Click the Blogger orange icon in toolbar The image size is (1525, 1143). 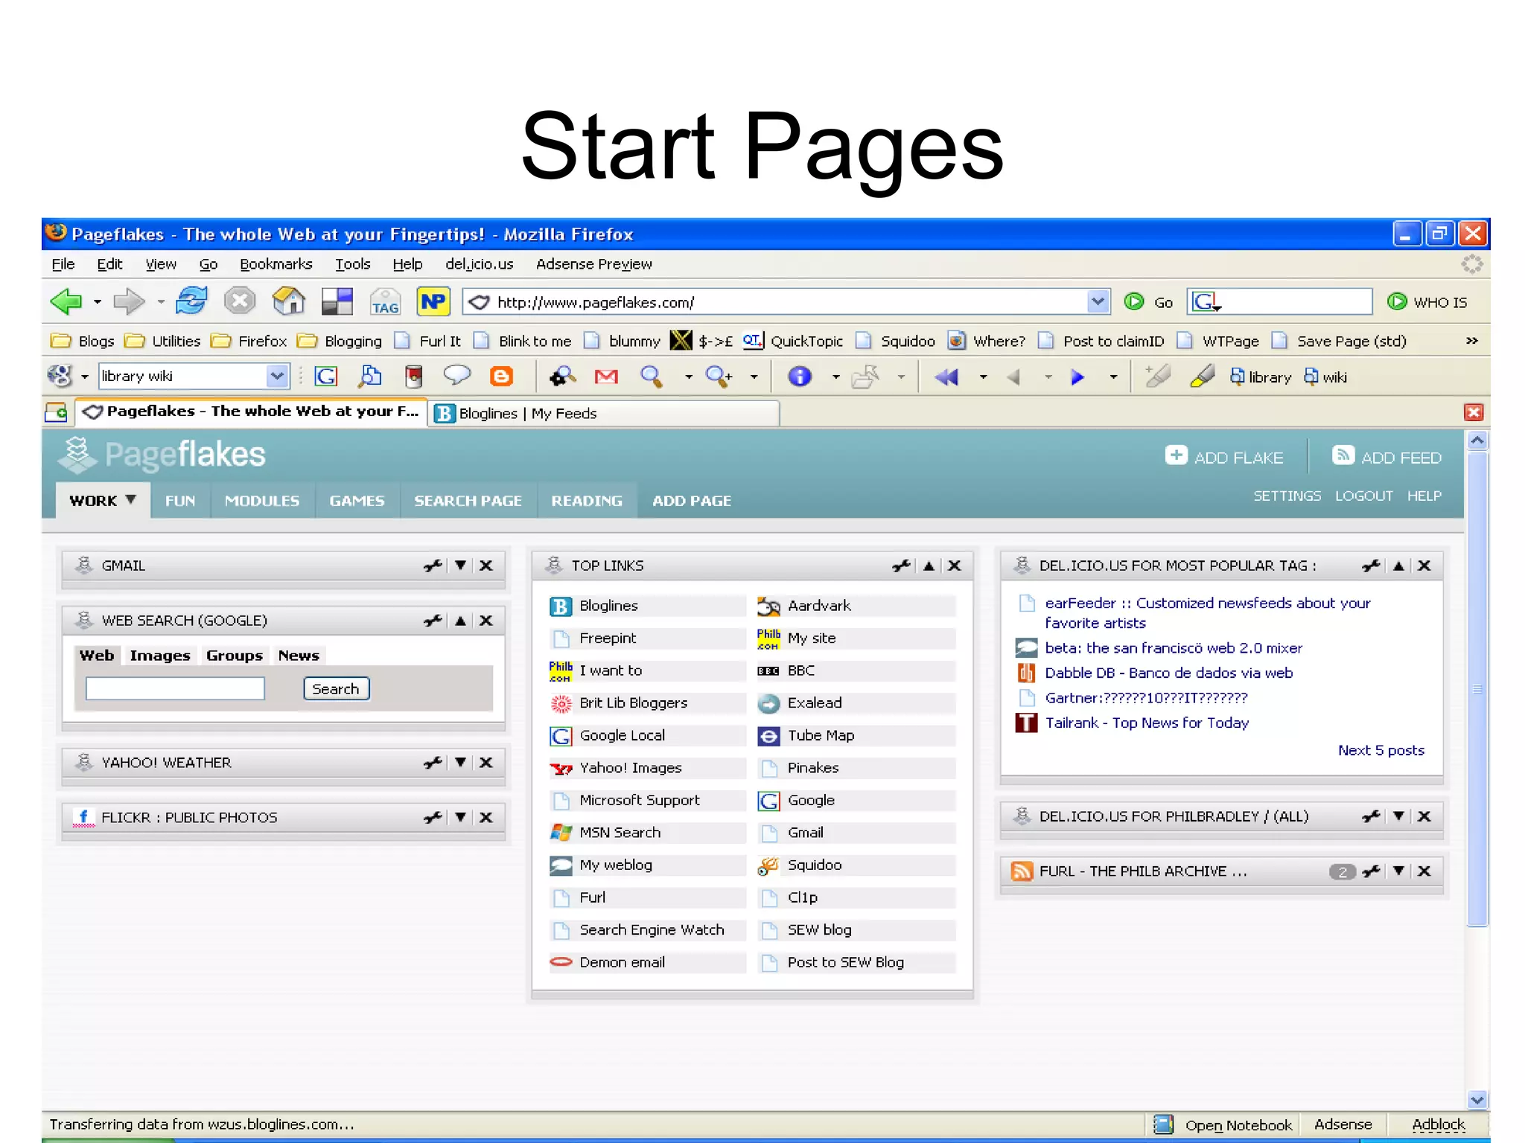[502, 377]
